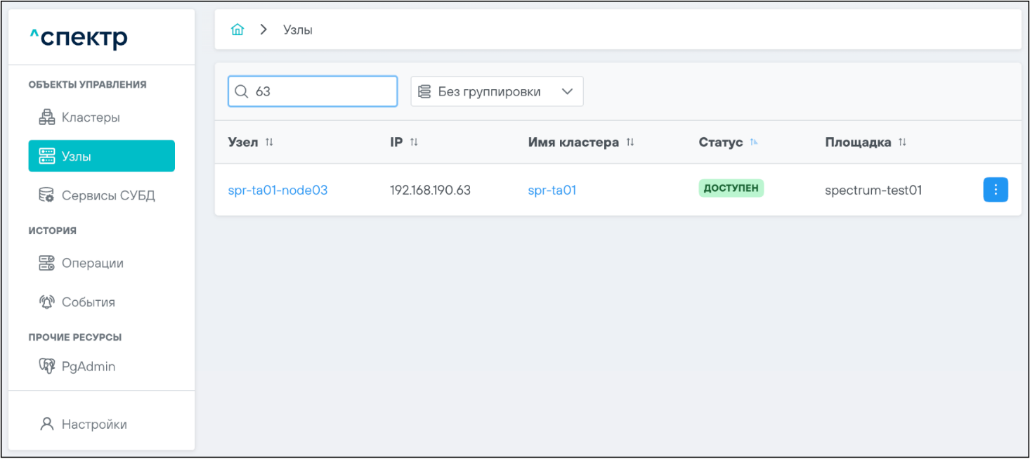
Task: Sort by Имя кластера column arrows
Action: point(630,143)
